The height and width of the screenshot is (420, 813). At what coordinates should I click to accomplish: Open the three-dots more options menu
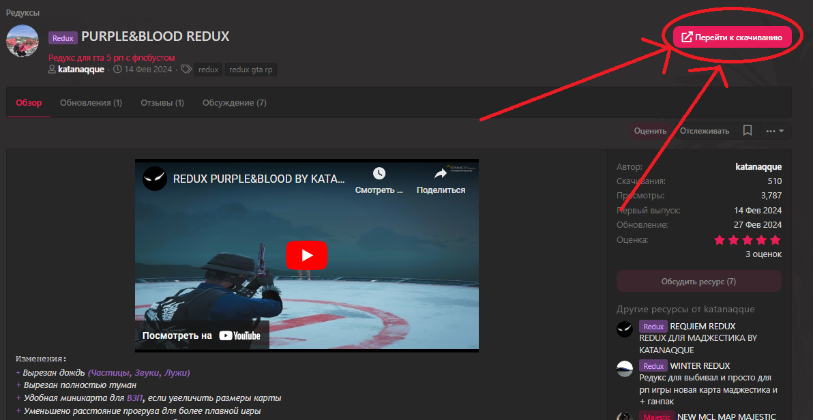[775, 131]
